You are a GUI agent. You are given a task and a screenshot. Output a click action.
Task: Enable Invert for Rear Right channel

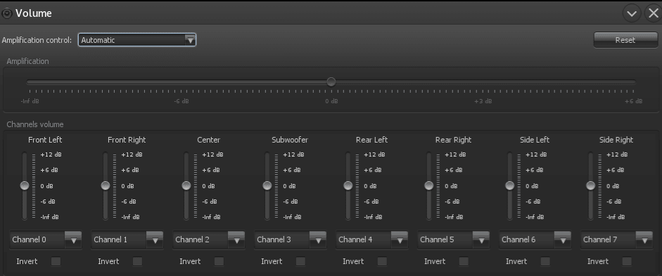tap(464, 261)
